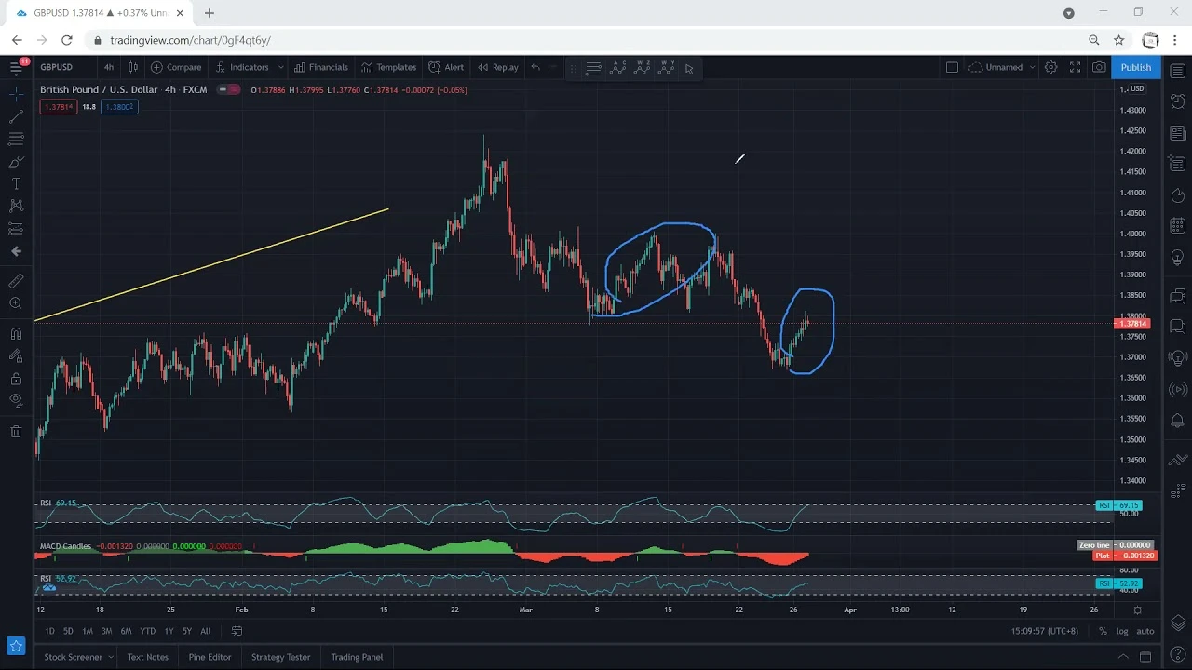Take a chart snapshot with camera icon
Screen dimensions: 1192x670
(x=1100, y=67)
